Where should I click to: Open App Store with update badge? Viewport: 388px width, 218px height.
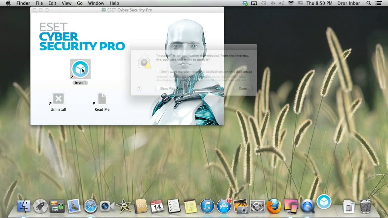click(224, 206)
